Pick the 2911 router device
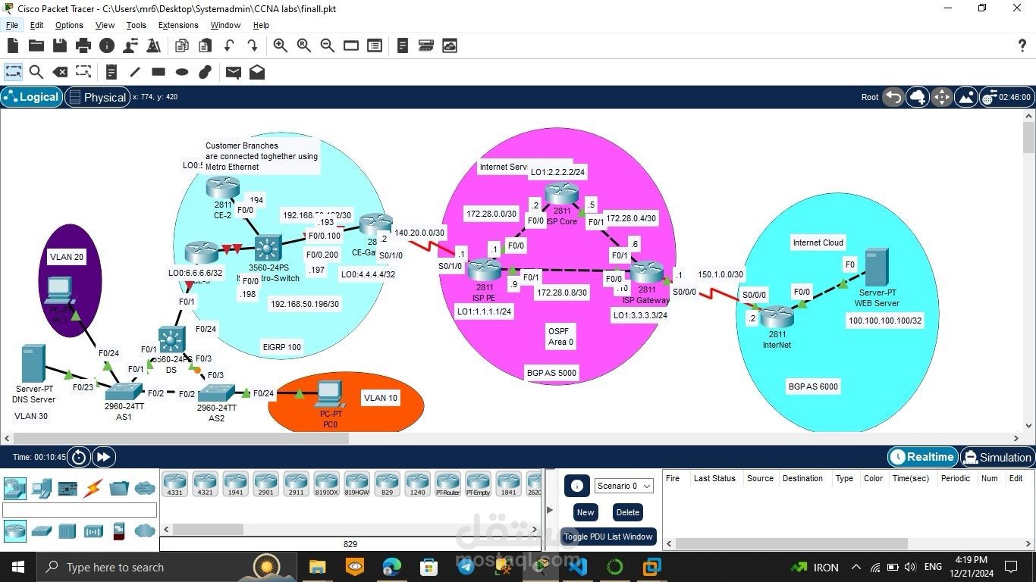This screenshot has height=582, width=1036. click(x=296, y=484)
